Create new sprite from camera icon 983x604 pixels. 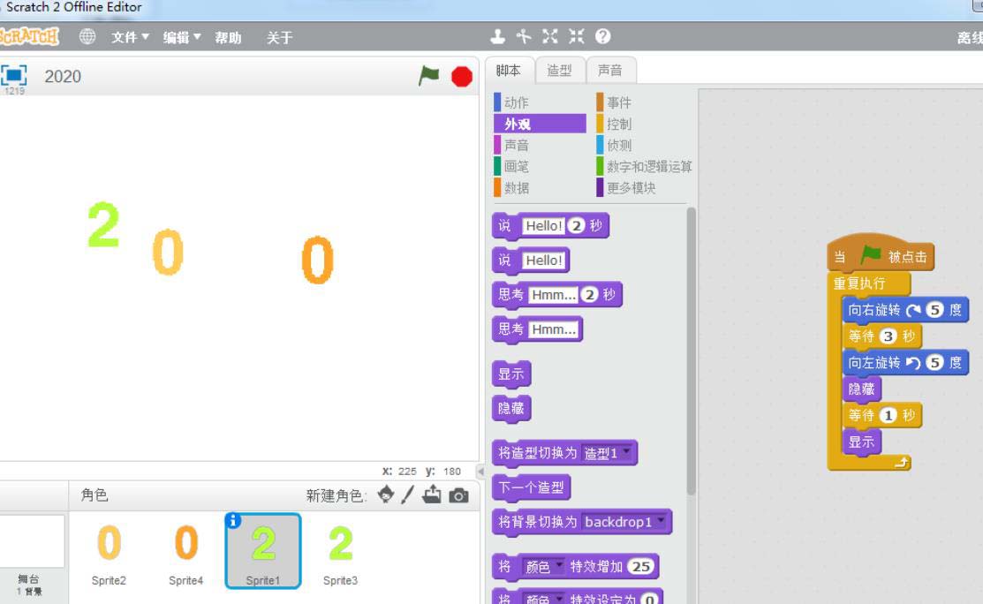point(459,495)
